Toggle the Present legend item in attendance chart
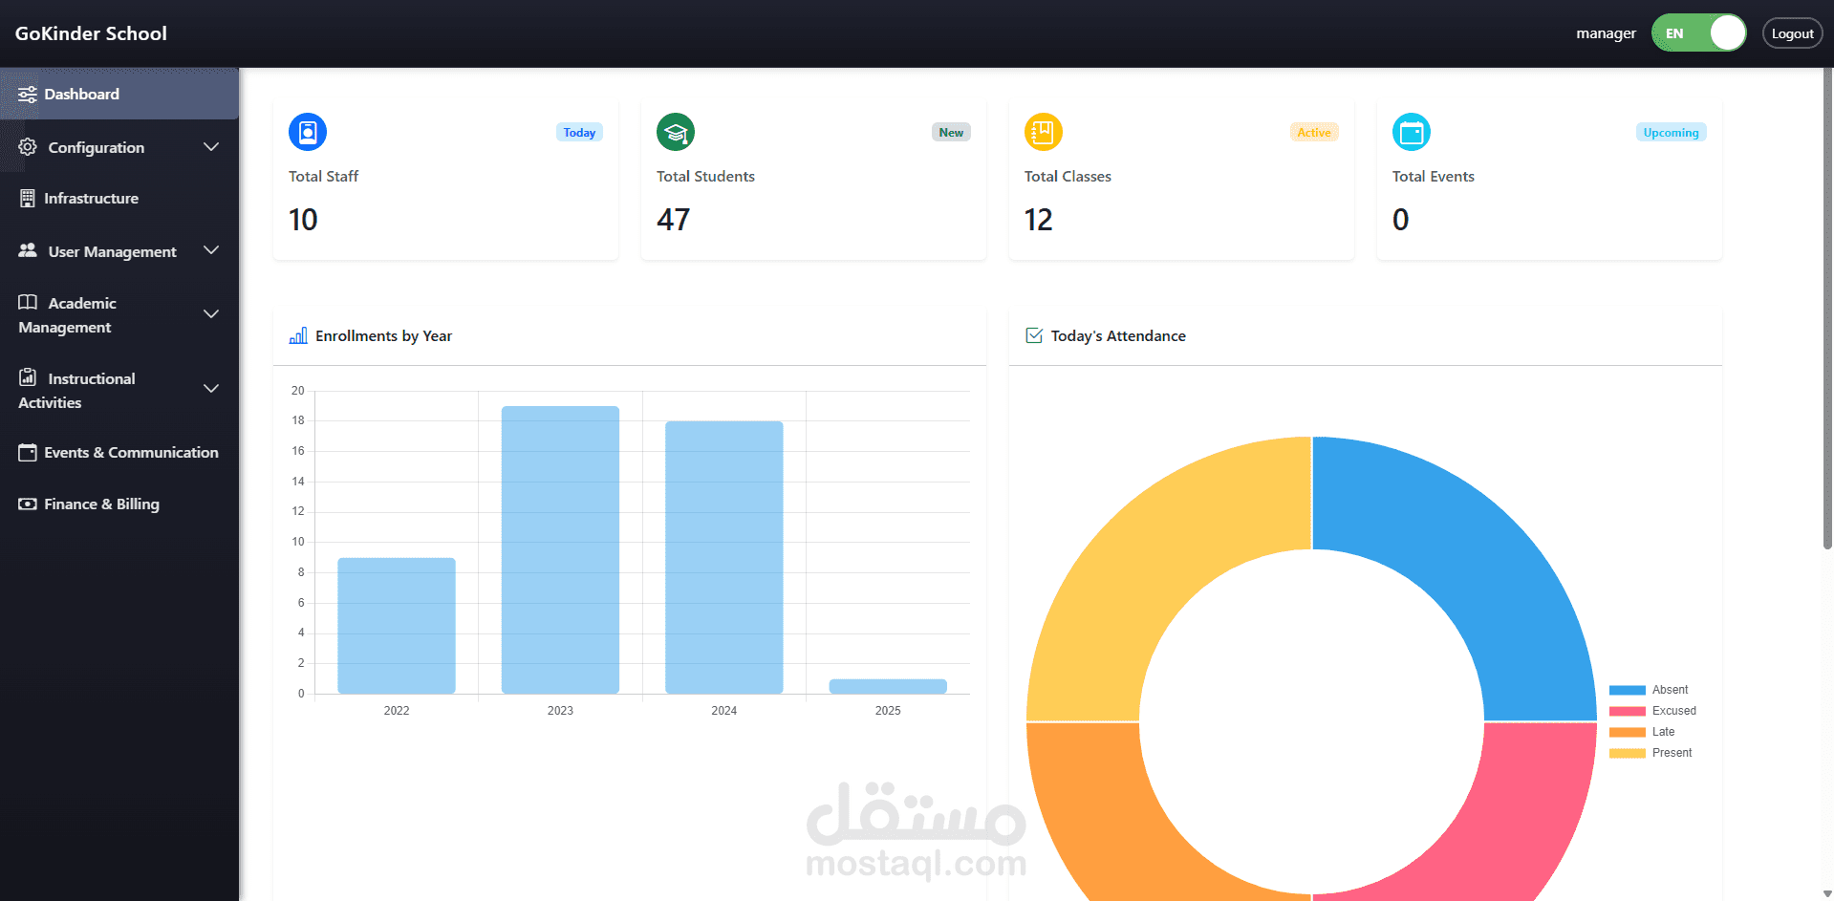This screenshot has width=1834, height=901. click(1651, 753)
